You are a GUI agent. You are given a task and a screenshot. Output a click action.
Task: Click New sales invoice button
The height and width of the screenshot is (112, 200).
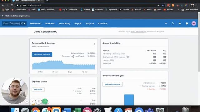[x=112, y=84]
